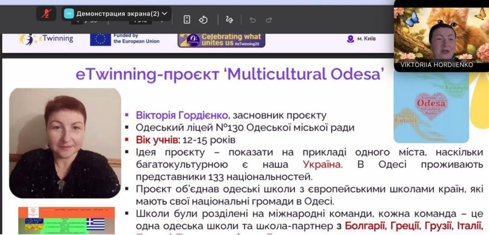Click the presenter portrait photo on slide
The width and height of the screenshot is (489, 235).
coord(65,143)
